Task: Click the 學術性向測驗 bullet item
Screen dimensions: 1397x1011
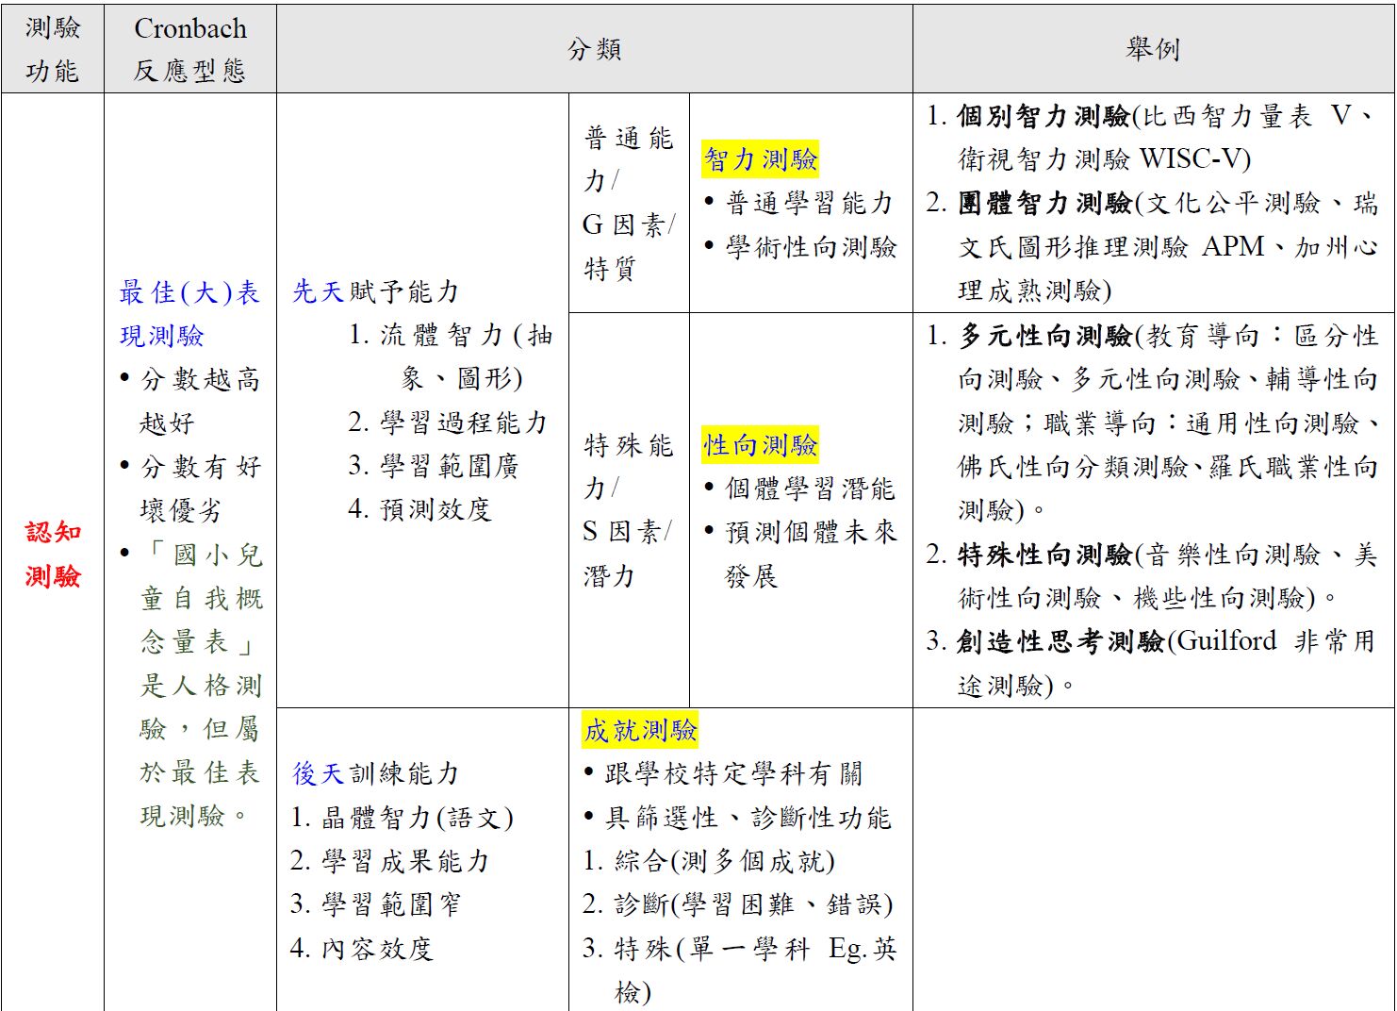Action: (811, 247)
